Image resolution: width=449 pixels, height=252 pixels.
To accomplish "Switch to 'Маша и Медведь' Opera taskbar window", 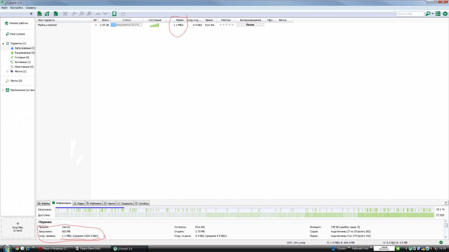I will click(54, 248).
